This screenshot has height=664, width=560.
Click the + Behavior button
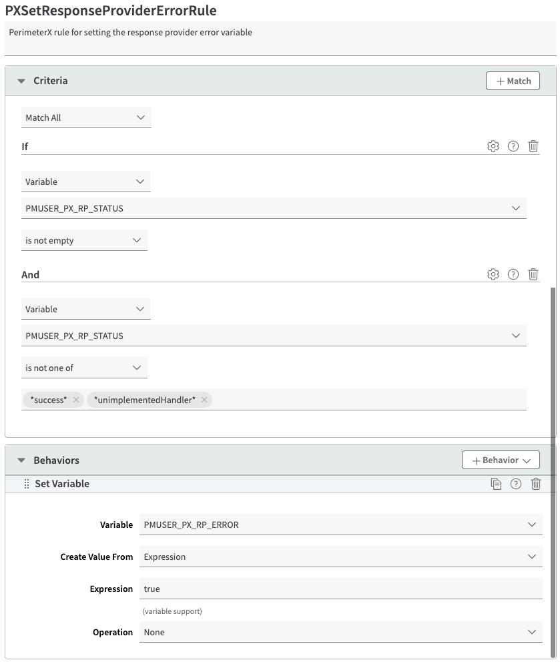tap(501, 460)
